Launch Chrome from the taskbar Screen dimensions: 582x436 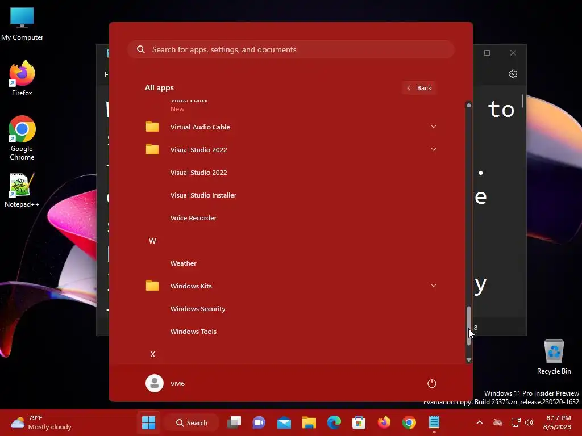pyautogui.click(x=409, y=422)
